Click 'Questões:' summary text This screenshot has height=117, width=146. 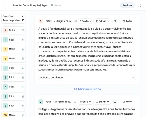coord(8,16)
